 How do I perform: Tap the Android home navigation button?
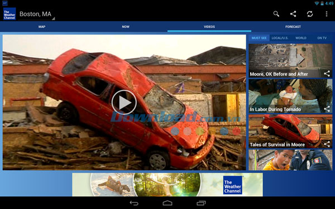pyautogui.click(x=167, y=203)
